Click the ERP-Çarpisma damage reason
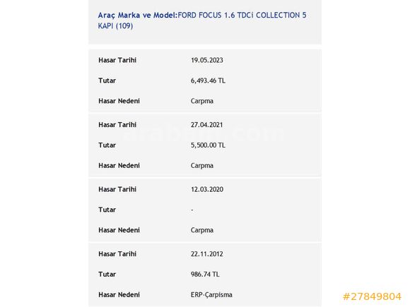Image resolution: width=410 pixels, height=307 pixels. tap(211, 295)
